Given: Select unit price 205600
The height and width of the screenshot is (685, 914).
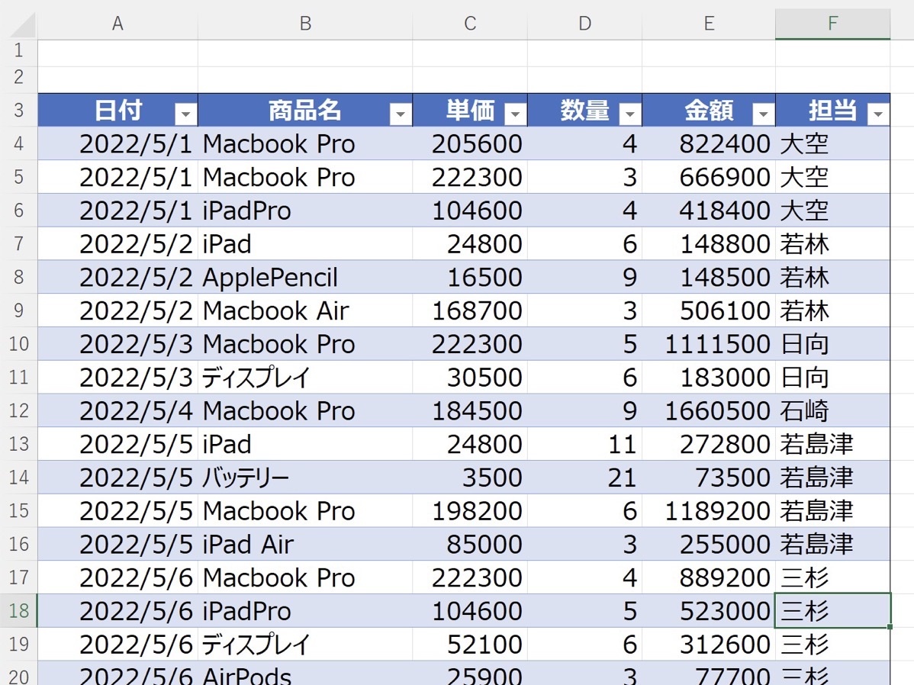Looking at the screenshot, I should [x=470, y=143].
